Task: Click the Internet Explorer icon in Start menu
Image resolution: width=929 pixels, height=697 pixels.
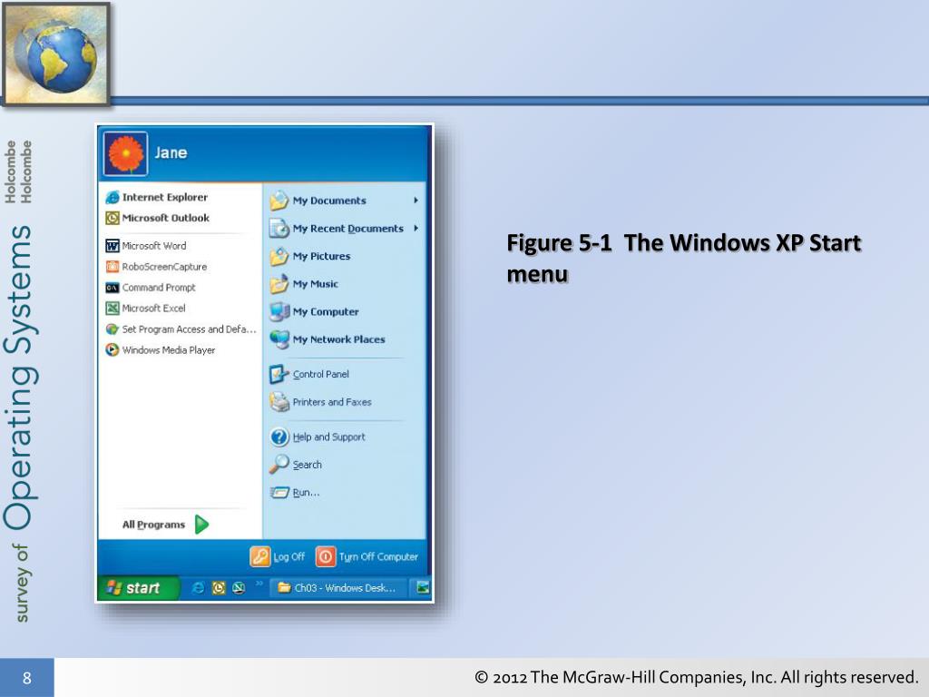Action: (x=112, y=197)
